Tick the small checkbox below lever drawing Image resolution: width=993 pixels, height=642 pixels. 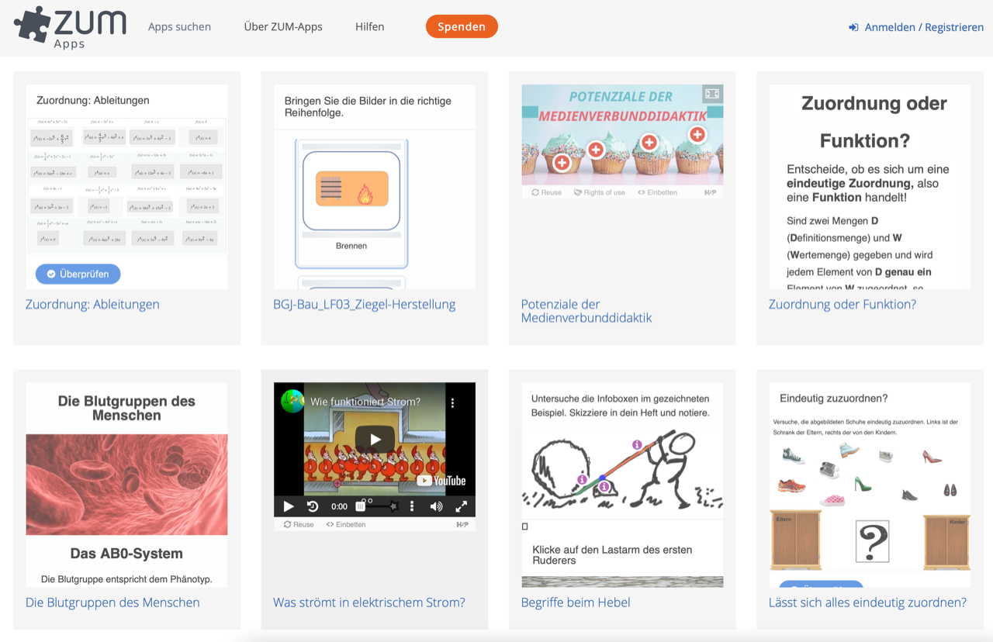click(x=525, y=526)
